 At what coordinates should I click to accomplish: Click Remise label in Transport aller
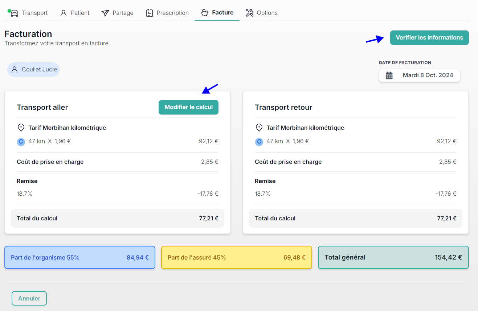pyautogui.click(x=27, y=181)
